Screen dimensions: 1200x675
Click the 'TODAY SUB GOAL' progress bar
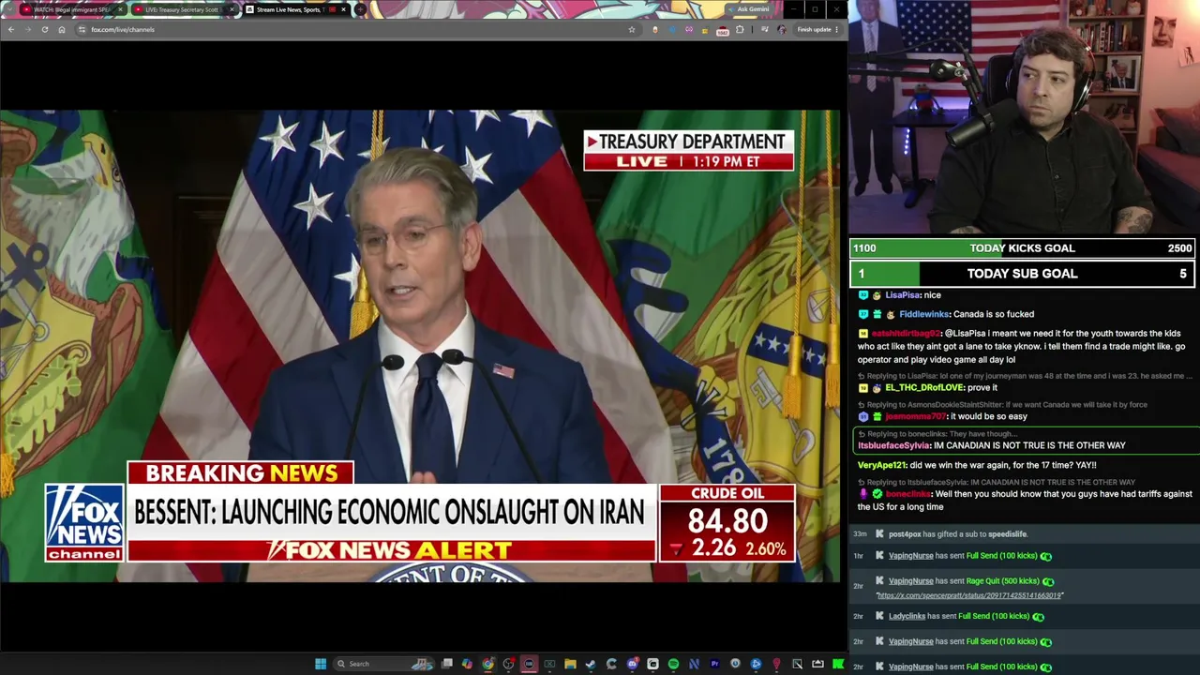click(x=1023, y=274)
